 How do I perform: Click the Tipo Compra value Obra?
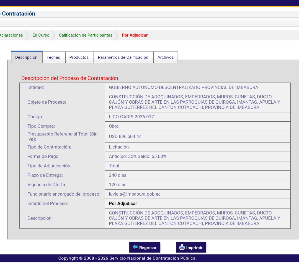pyautogui.click(x=114, y=126)
